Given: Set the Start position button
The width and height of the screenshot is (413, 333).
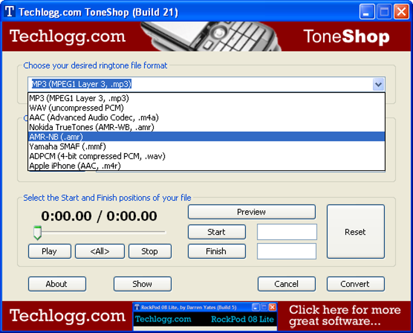Looking at the screenshot, I should click(x=217, y=232).
